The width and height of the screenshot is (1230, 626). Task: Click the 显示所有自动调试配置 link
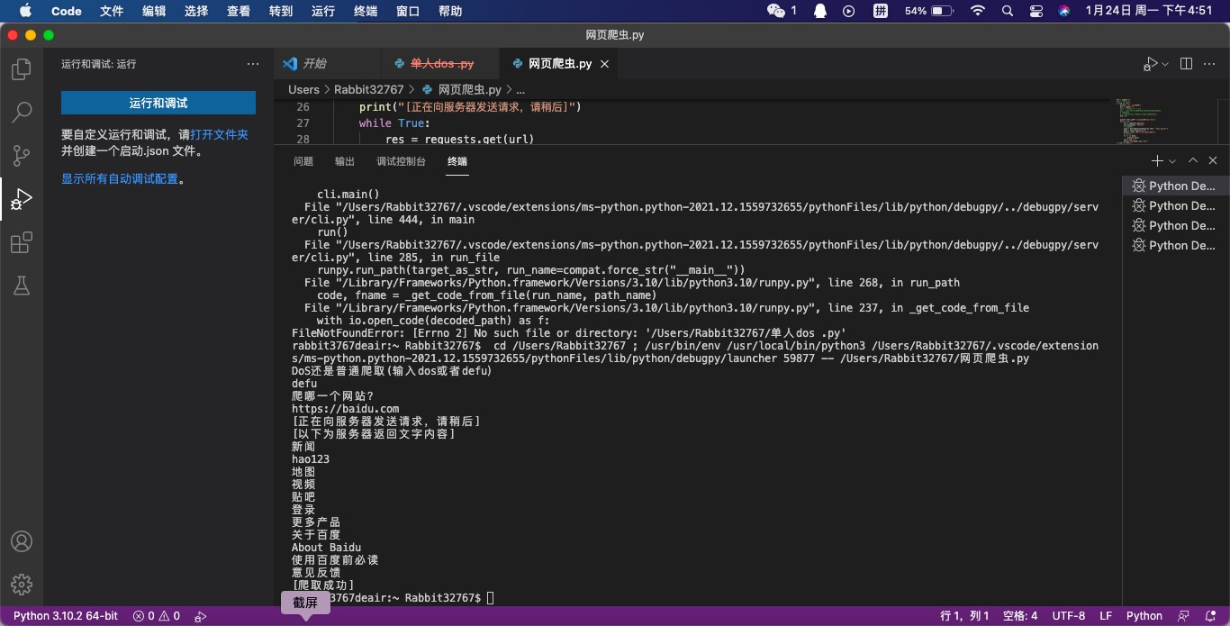(120, 178)
